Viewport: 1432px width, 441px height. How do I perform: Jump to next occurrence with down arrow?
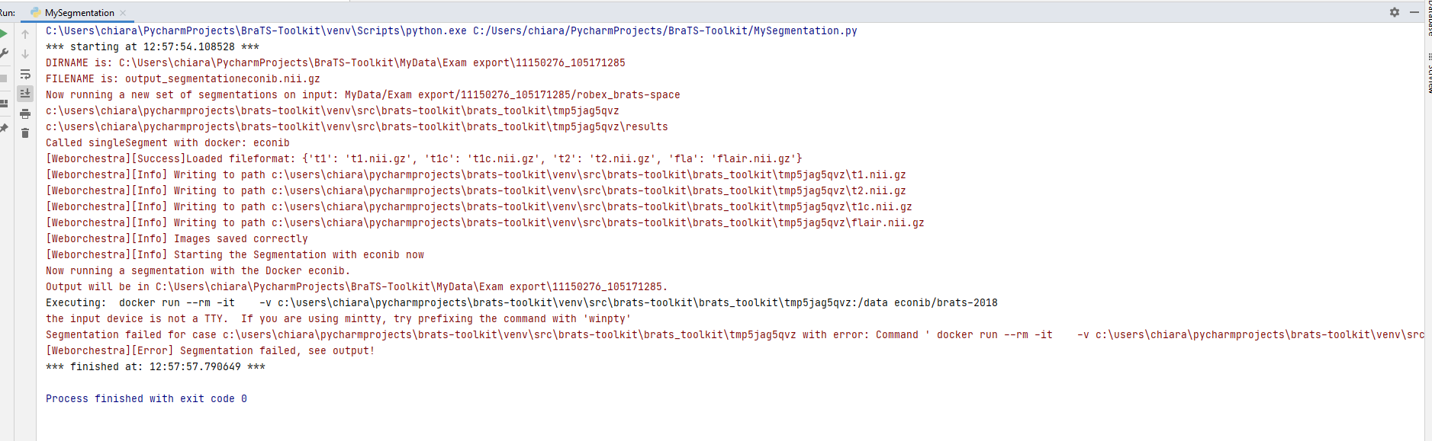click(25, 52)
